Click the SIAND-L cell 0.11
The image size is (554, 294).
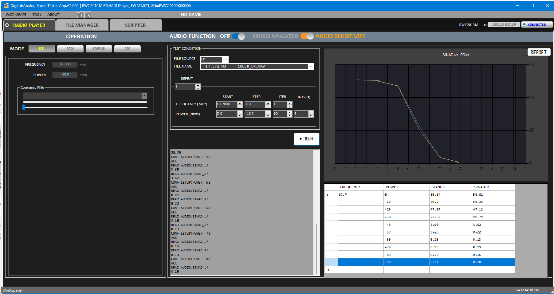tap(450, 262)
